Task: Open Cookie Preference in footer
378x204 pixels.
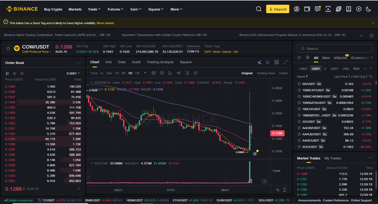Action: click(336, 200)
